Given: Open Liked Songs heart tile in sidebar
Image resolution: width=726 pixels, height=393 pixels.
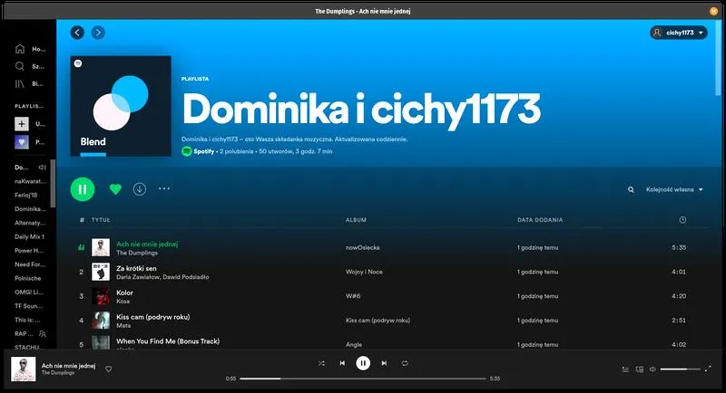Looking at the screenshot, I should [21, 142].
